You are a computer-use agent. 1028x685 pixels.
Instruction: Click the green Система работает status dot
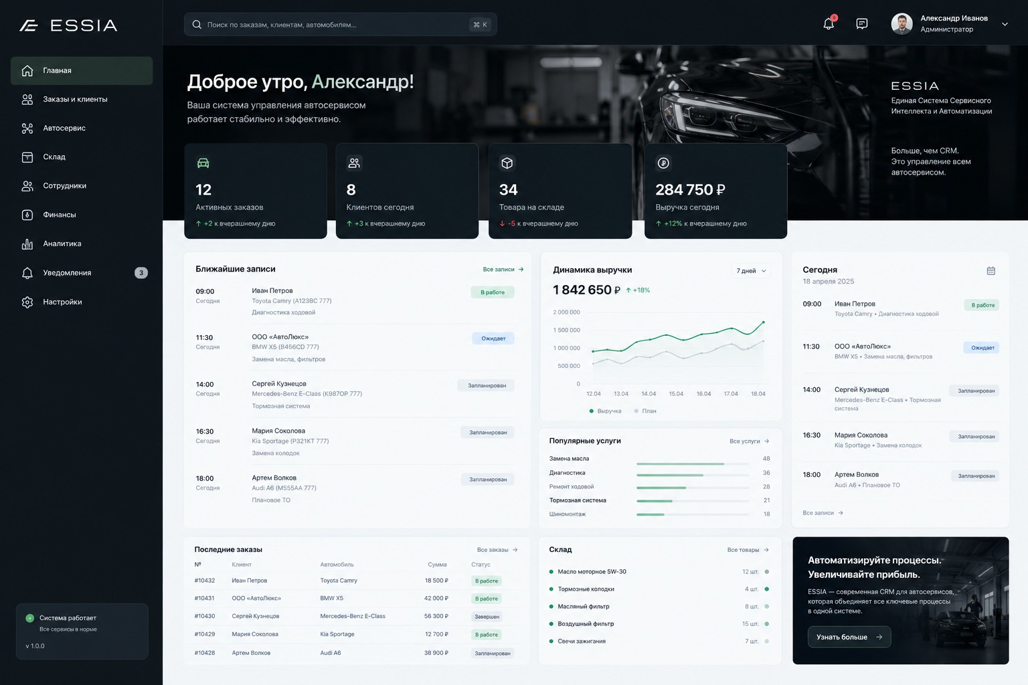pyautogui.click(x=29, y=618)
